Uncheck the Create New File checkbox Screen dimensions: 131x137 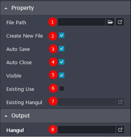[x=61, y=35]
